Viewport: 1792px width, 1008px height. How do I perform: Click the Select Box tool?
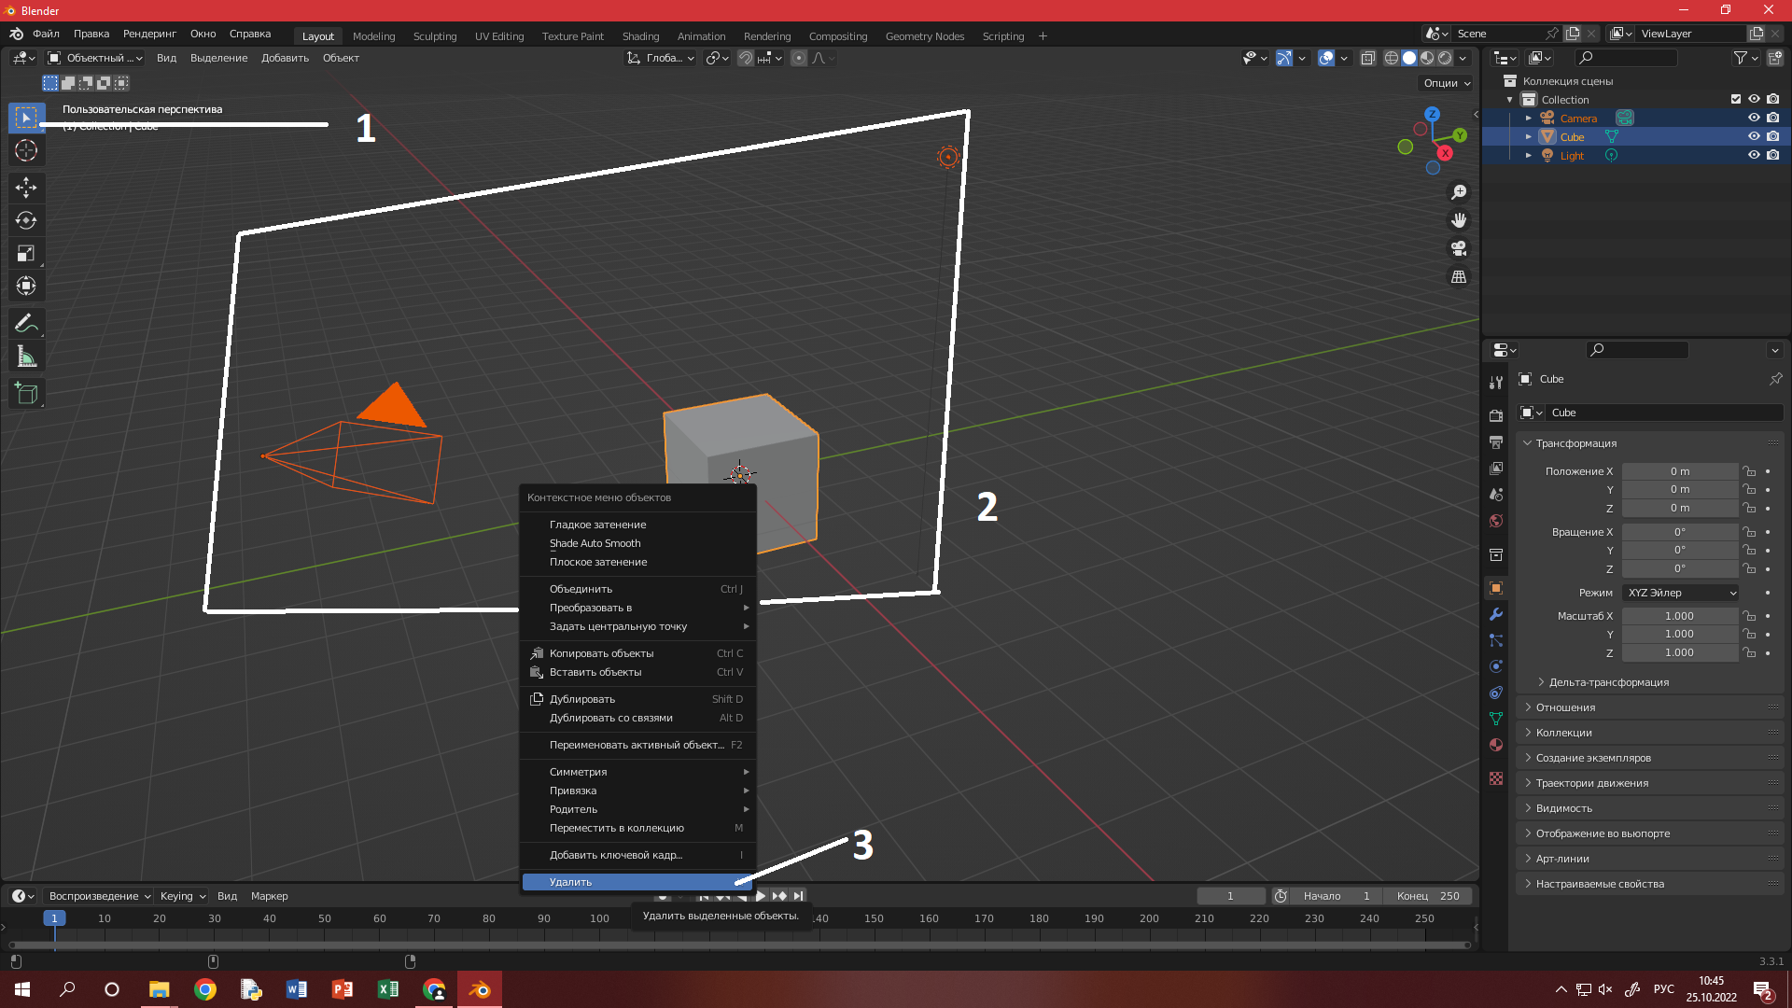coord(26,118)
